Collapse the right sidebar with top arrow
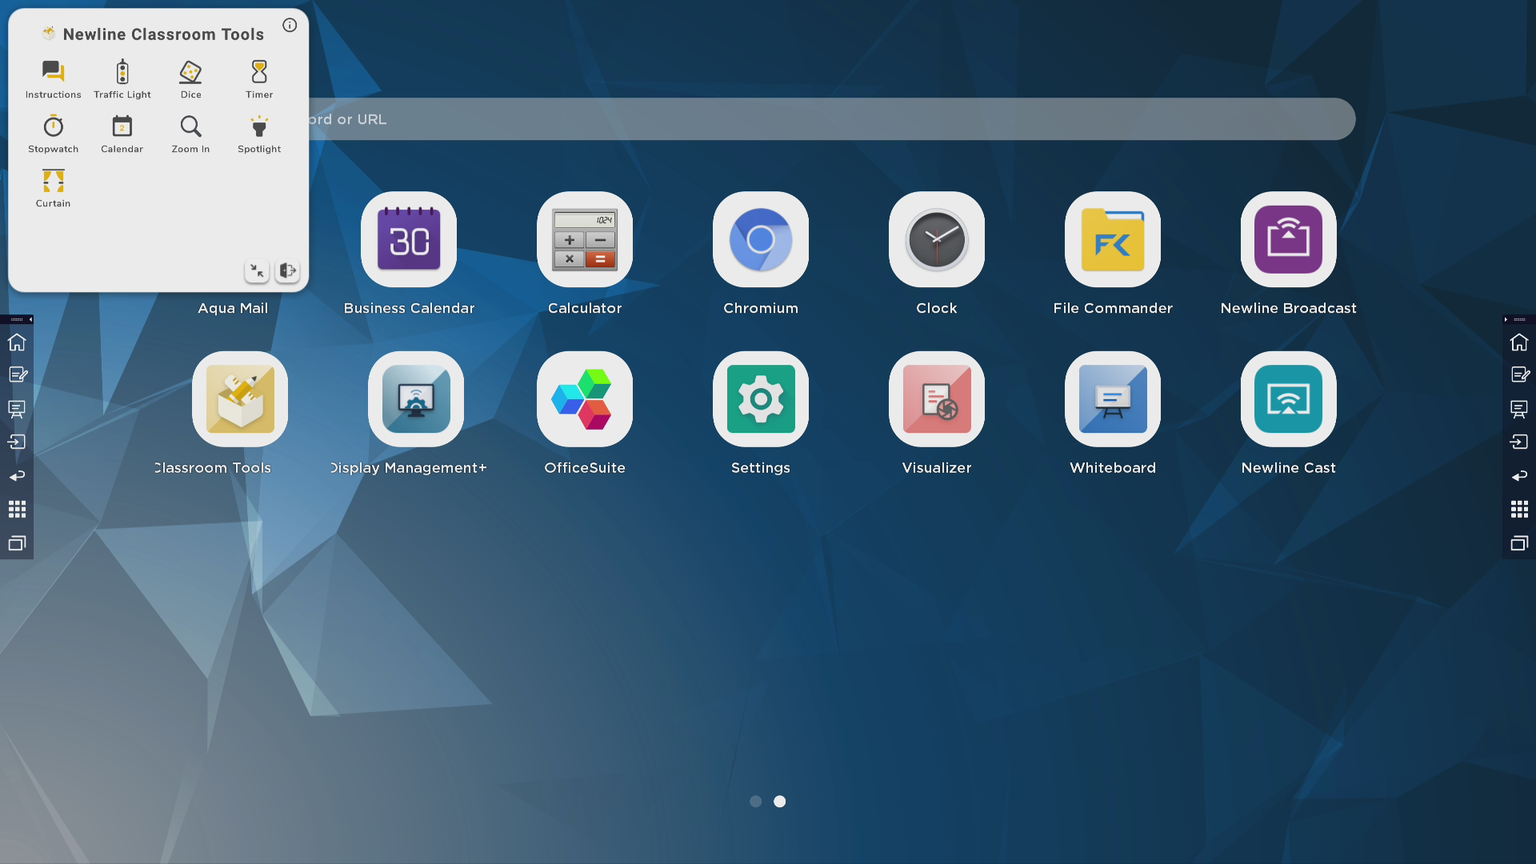 click(x=1506, y=319)
